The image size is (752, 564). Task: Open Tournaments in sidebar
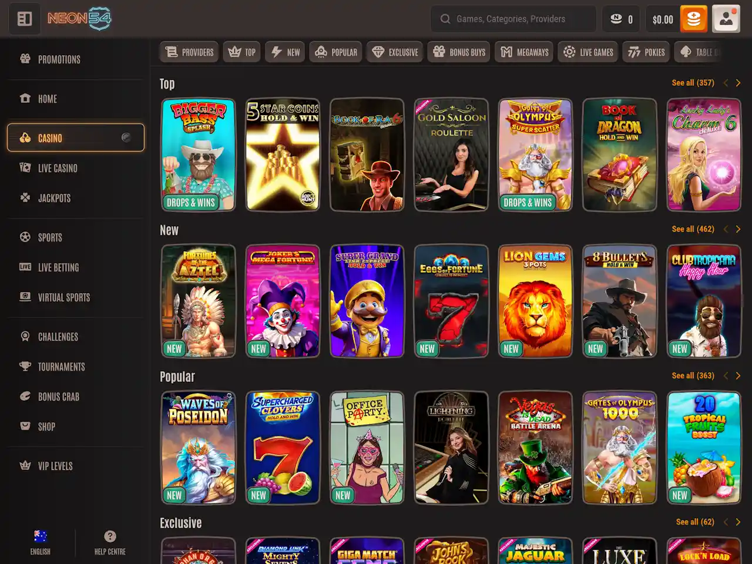[75, 367]
